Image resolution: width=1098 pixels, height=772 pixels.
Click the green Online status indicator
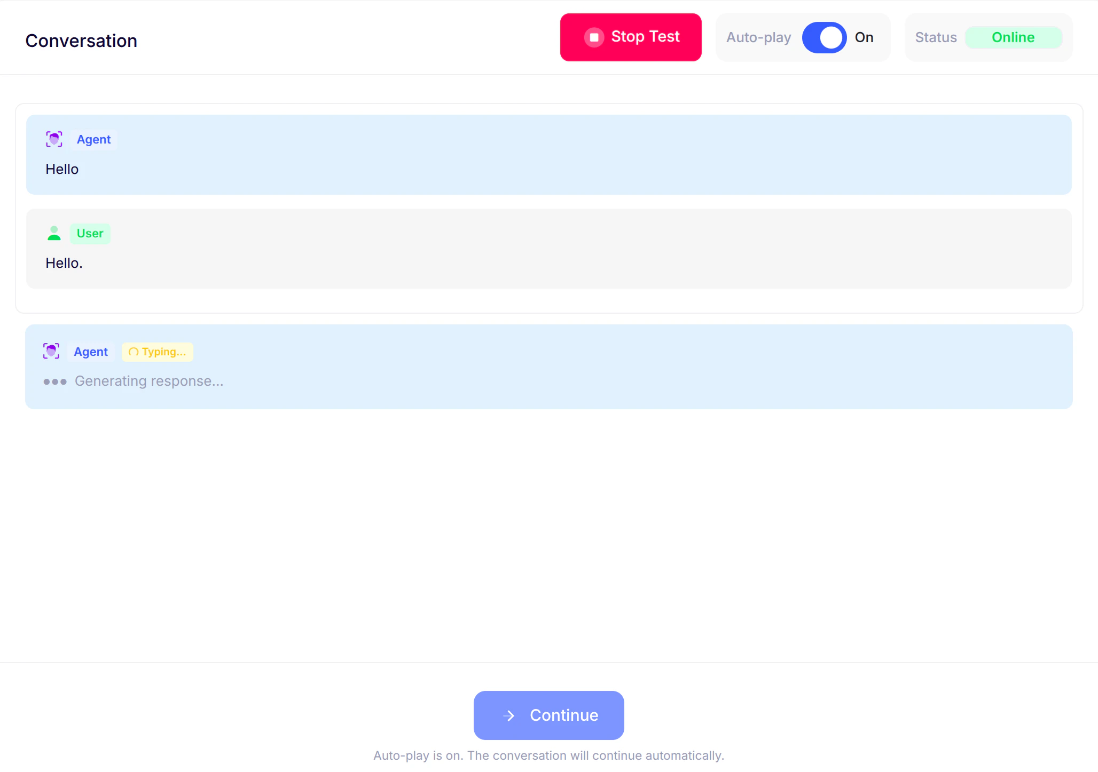click(x=1013, y=37)
